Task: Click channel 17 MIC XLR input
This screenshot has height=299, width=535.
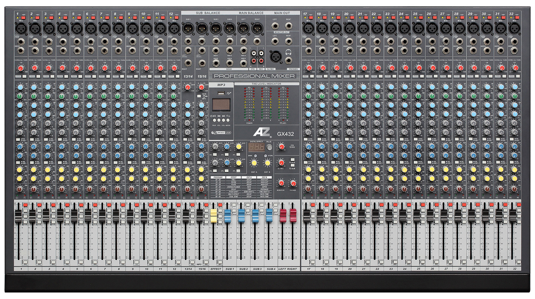Action: [x=308, y=29]
